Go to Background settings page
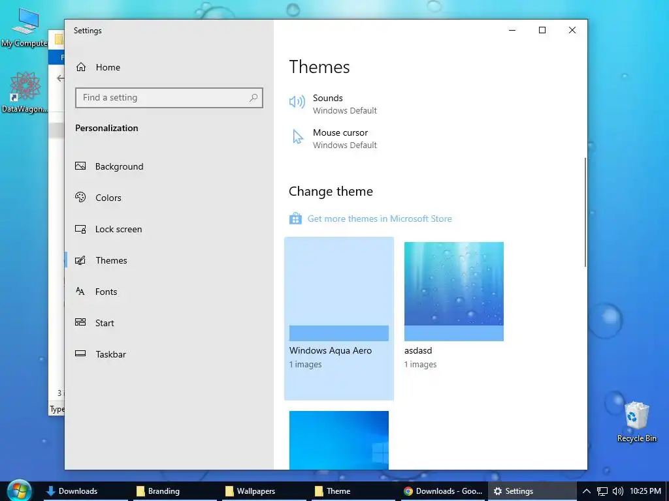Viewport: 669px width, 501px height. [x=169, y=166]
